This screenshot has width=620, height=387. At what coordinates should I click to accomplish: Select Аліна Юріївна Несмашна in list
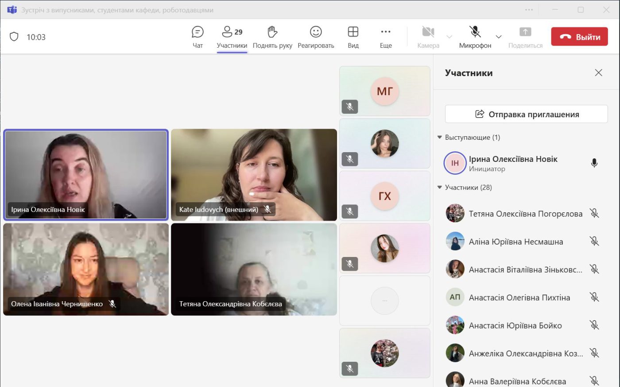click(515, 242)
